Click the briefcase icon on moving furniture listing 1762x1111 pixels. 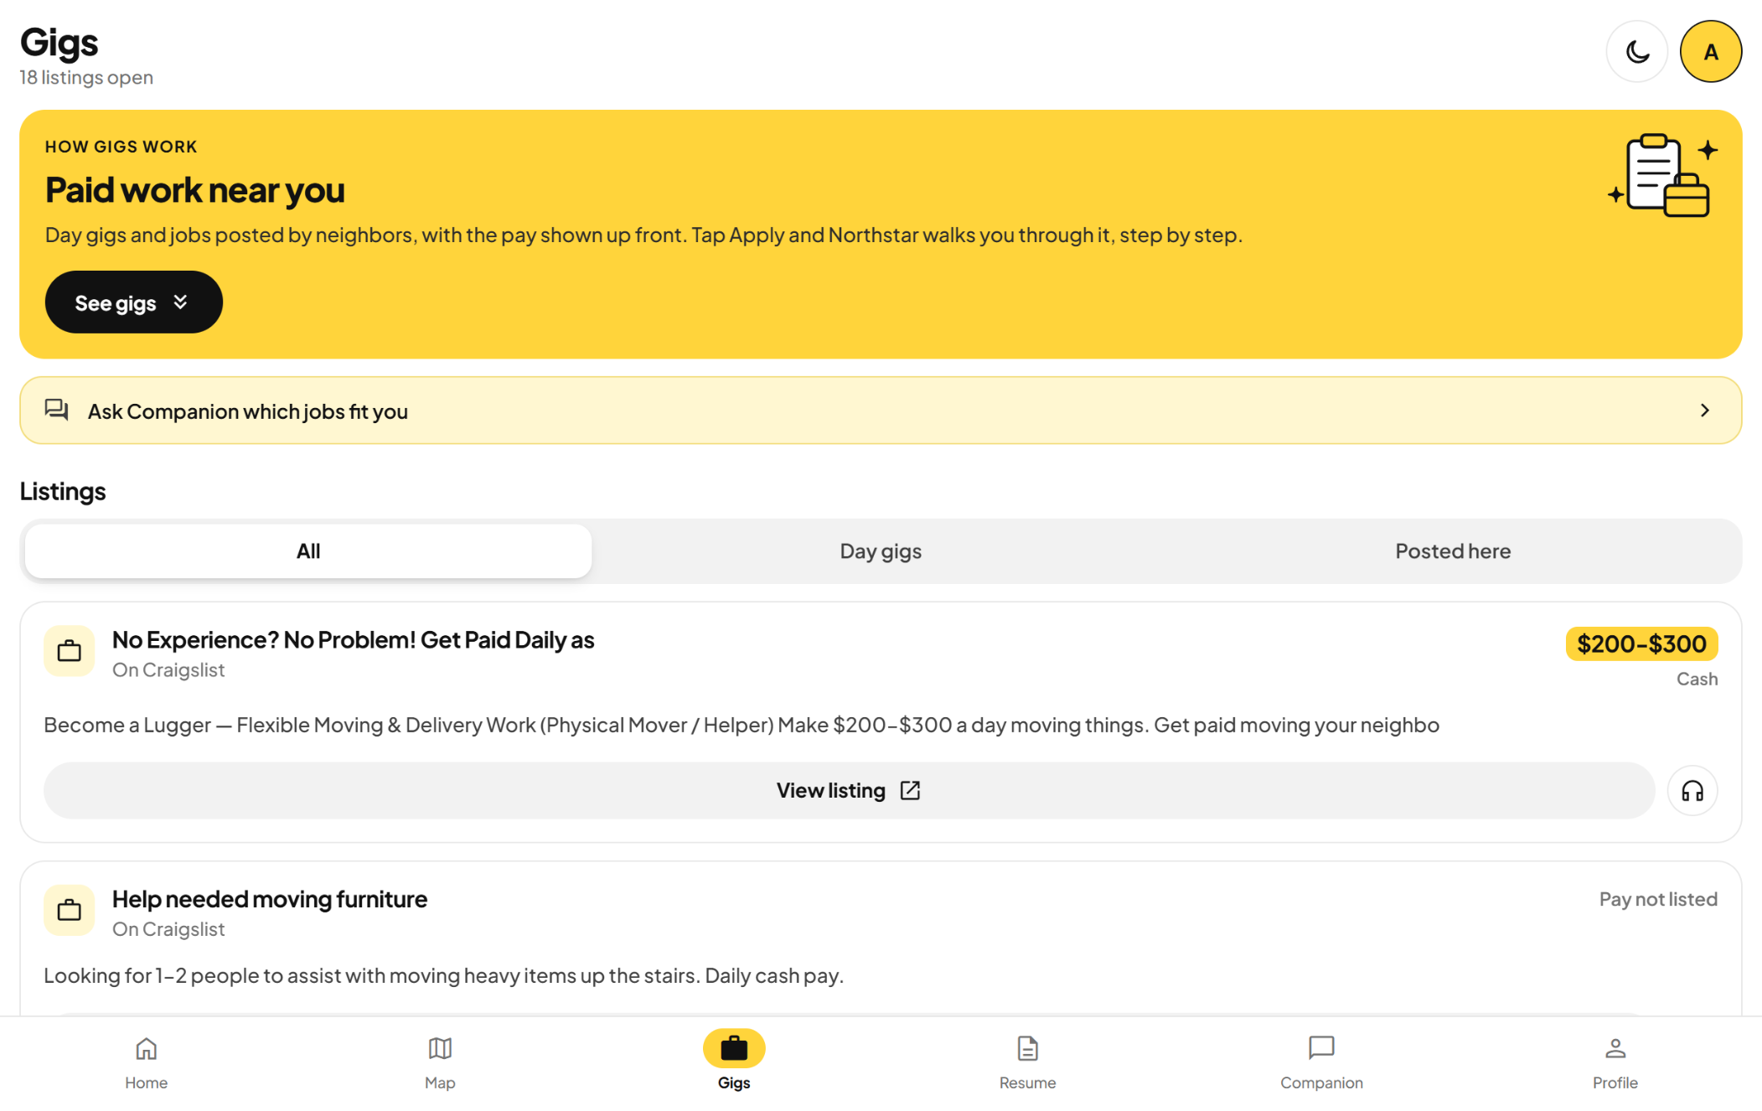[x=70, y=910]
